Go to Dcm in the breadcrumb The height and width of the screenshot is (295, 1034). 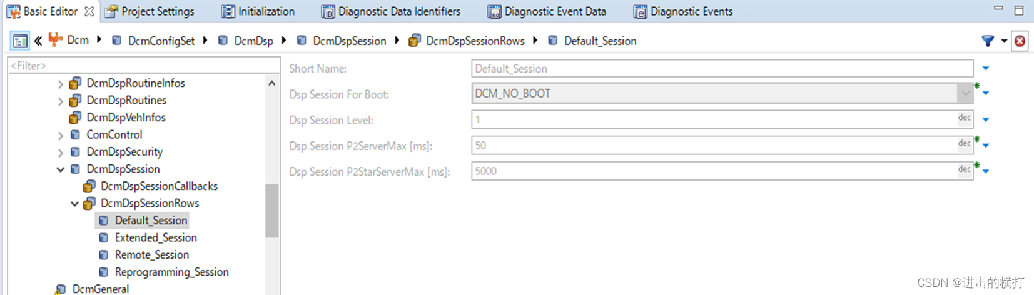pyautogui.click(x=78, y=40)
